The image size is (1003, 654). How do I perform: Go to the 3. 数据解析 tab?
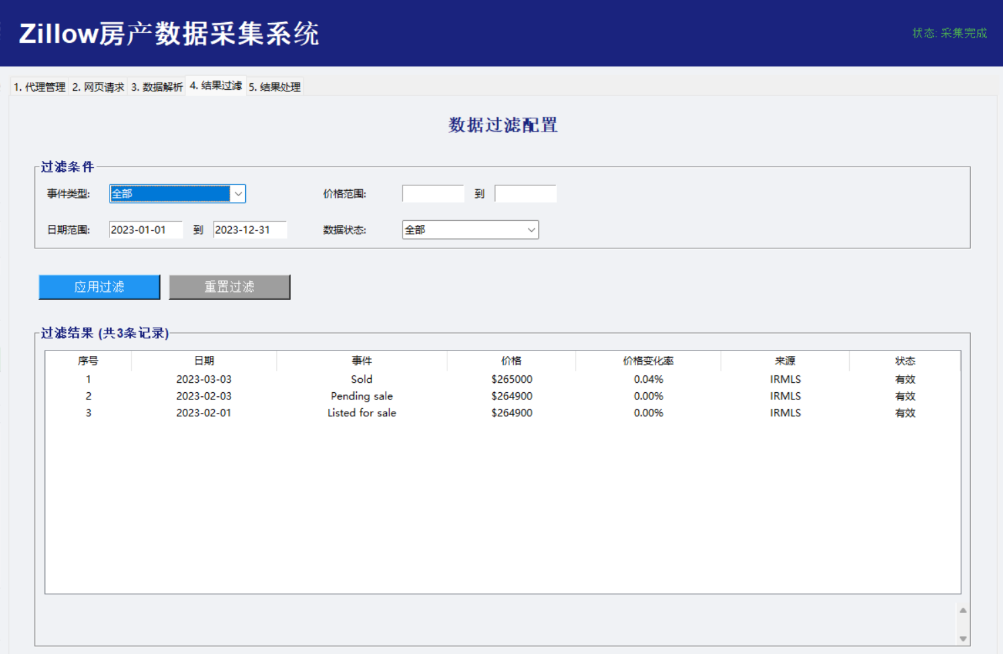point(157,87)
